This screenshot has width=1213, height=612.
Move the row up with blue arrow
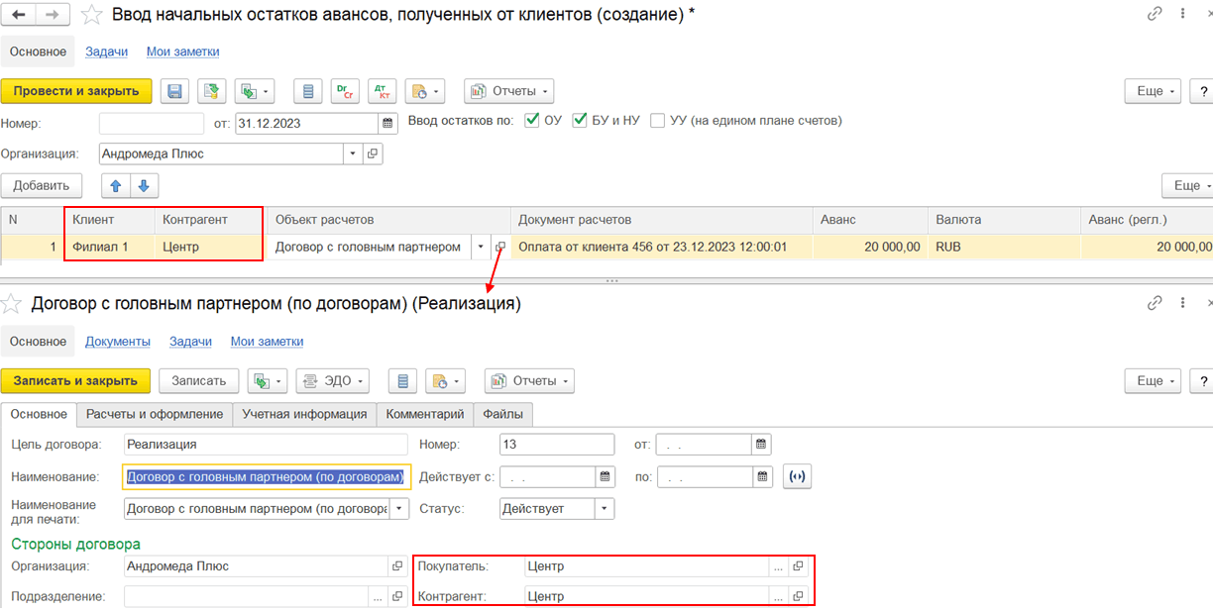click(x=116, y=185)
